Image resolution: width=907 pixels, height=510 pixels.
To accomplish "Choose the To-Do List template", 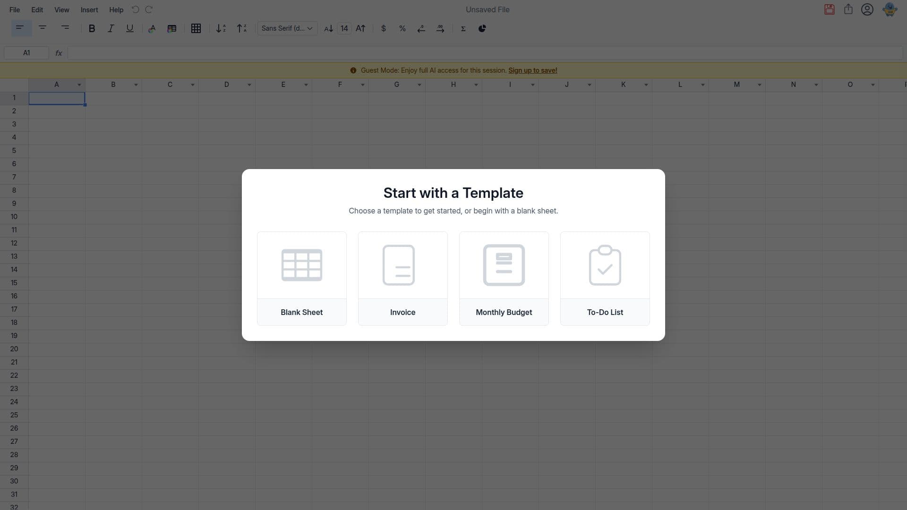I will 605,279.
